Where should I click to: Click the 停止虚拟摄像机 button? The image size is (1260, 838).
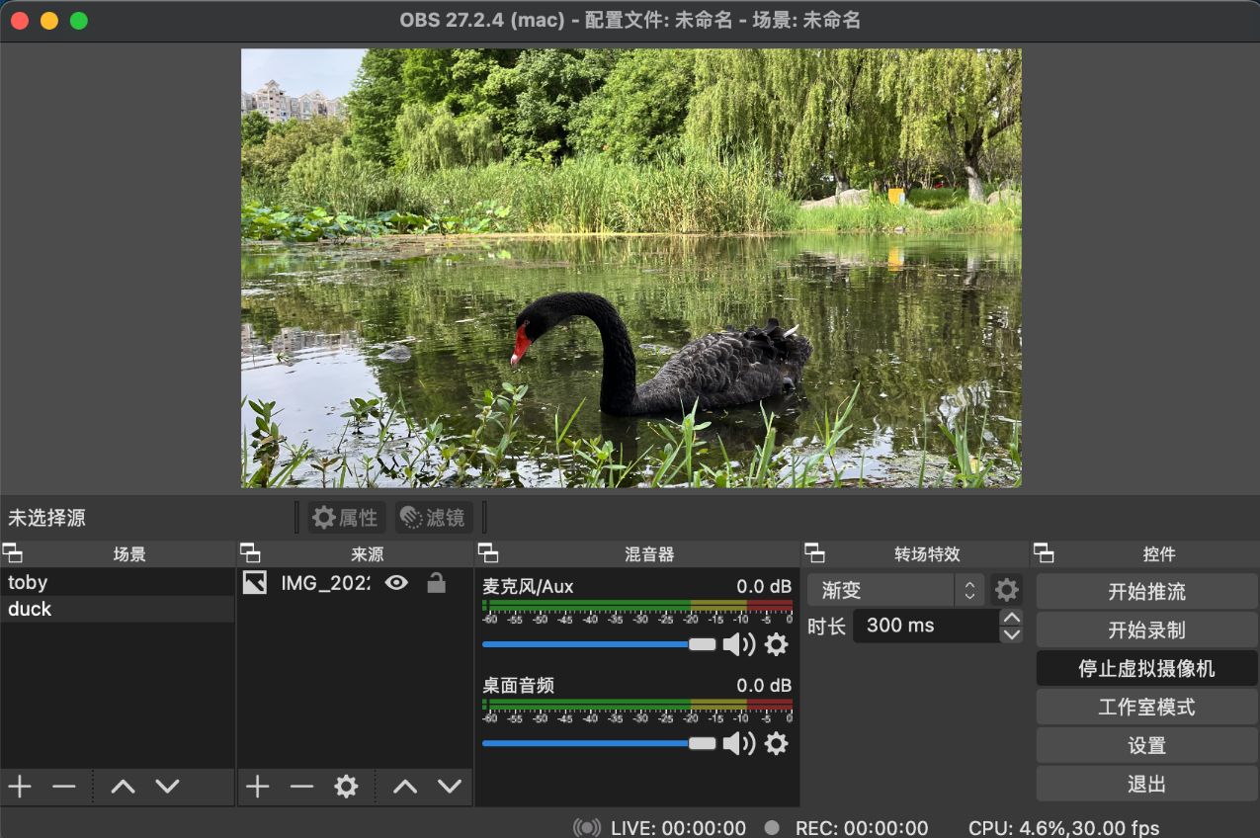(1146, 669)
